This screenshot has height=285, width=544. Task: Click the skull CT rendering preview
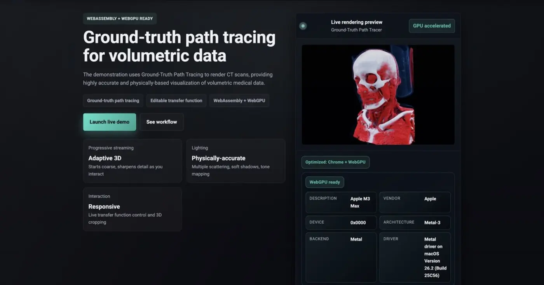(378, 95)
